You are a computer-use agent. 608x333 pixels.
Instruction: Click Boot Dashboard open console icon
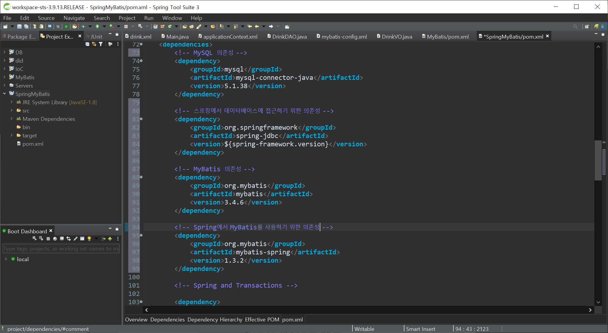[x=62, y=238]
